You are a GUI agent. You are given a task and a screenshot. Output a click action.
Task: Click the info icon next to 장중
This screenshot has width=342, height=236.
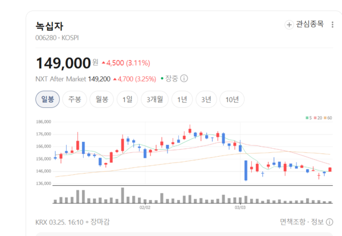point(184,79)
